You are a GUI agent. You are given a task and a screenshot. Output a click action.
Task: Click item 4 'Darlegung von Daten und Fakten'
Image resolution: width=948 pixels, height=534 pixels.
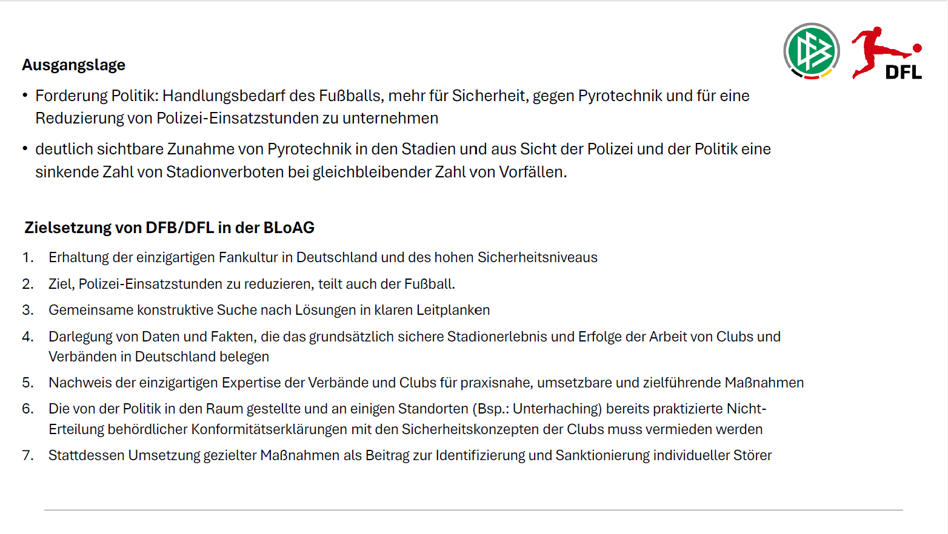point(414,337)
